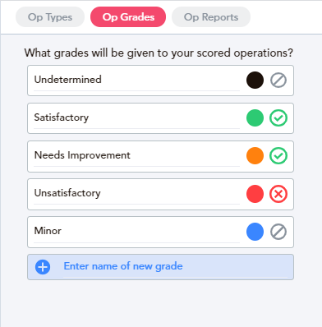Click the blue plus icon to add grade
Viewport: 322px width, 327px height.
[x=43, y=267]
